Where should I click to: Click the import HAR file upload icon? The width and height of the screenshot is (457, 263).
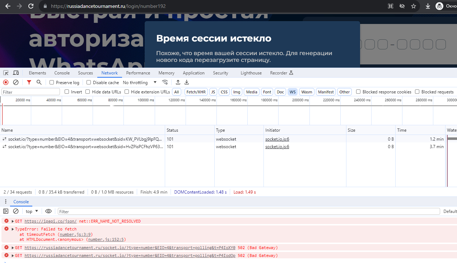coord(178,82)
